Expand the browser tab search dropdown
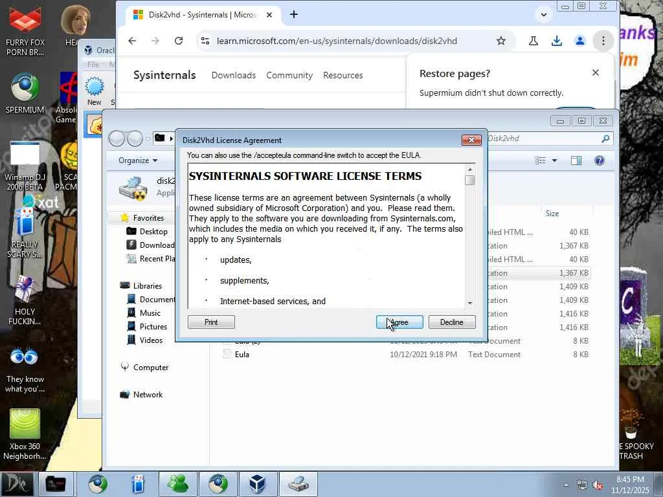This screenshot has height=497, width=663. pyautogui.click(x=544, y=15)
